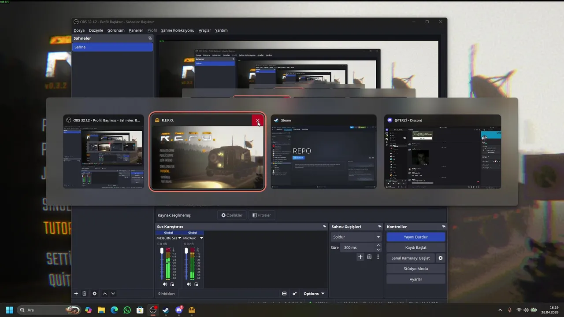Open the Düzenle menu
This screenshot has height=317, width=564.
(96, 30)
